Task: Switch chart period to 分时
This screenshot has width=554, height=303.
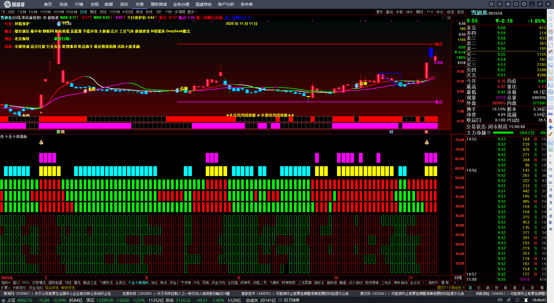Action: (x=11, y=12)
